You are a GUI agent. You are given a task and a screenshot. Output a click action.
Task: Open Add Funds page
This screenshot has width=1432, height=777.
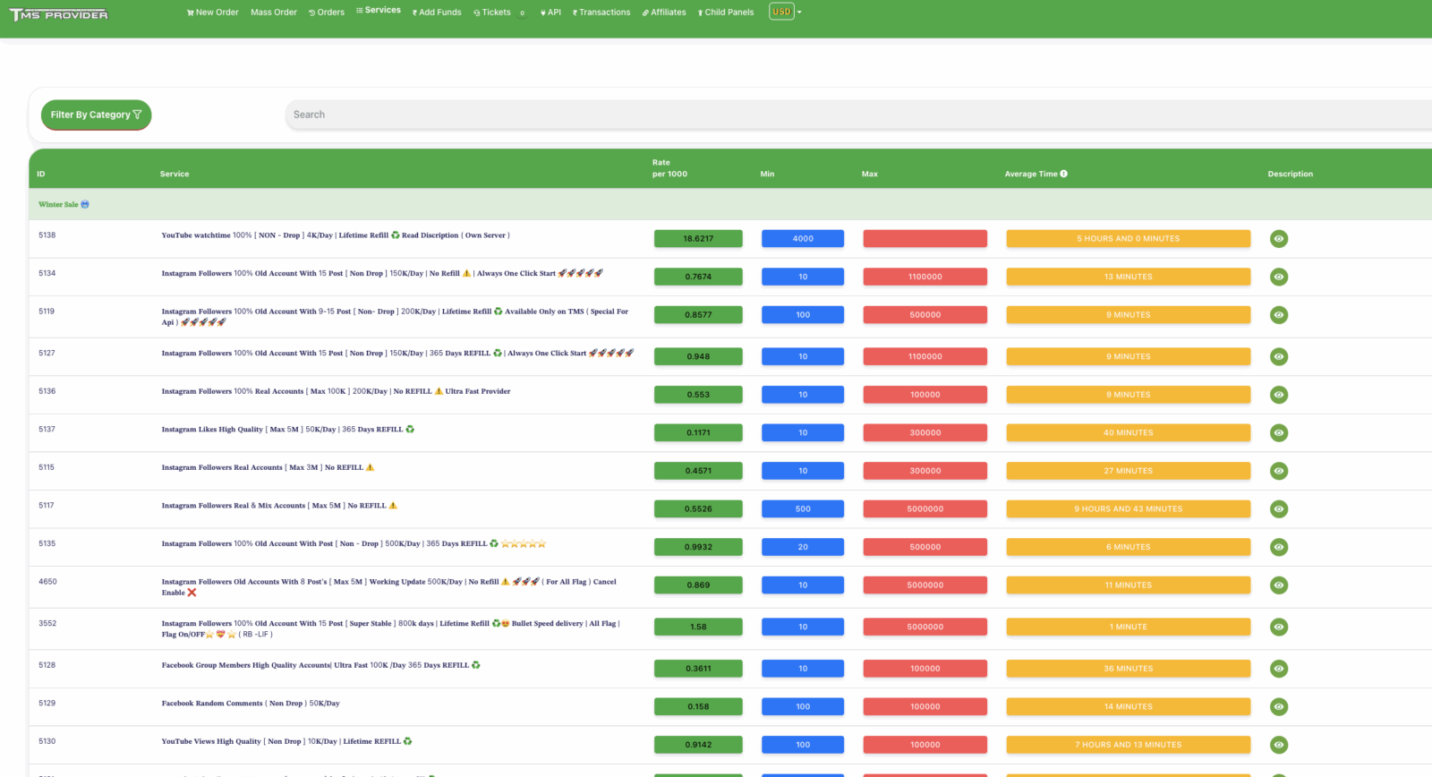click(437, 13)
